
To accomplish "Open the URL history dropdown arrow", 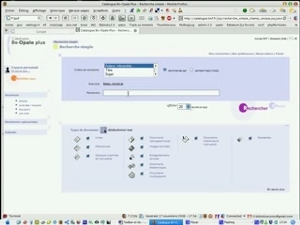I will tap(290, 18).
